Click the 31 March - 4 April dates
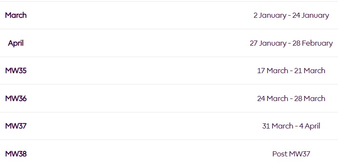Screen dimensions: 338x164 [x=291, y=126]
